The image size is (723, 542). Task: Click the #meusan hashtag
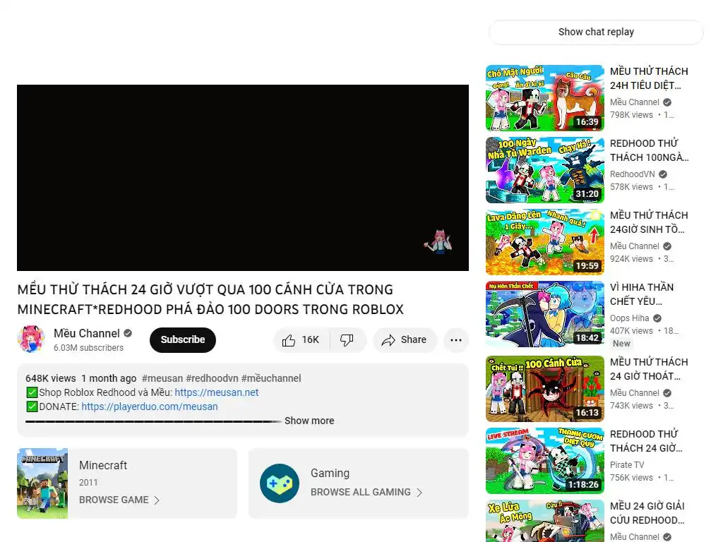162,378
